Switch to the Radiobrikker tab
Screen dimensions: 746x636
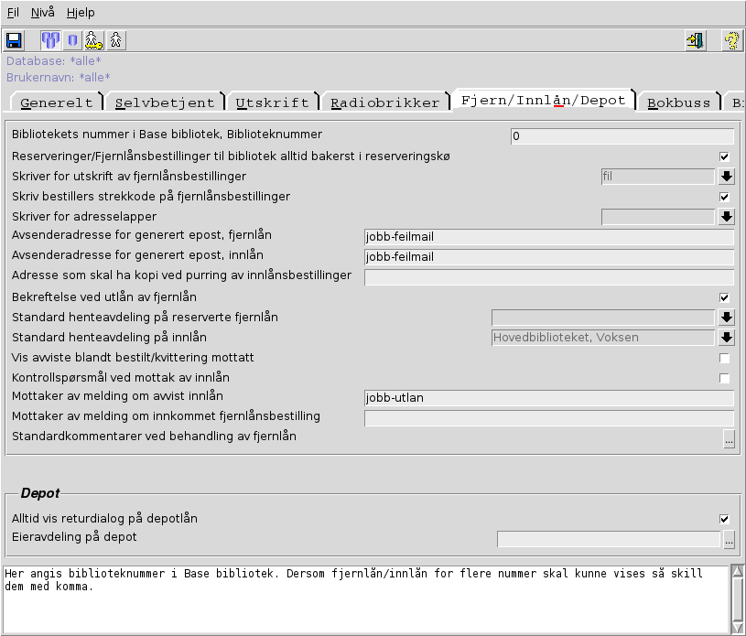pos(384,102)
